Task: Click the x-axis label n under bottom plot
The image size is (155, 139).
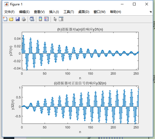Action: point(80,132)
